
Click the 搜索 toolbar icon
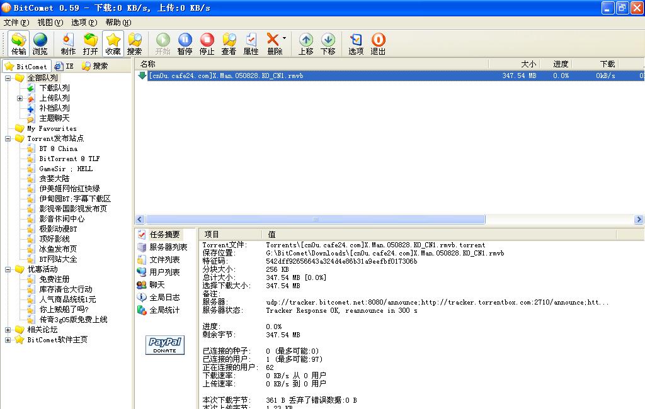tap(135, 43)
